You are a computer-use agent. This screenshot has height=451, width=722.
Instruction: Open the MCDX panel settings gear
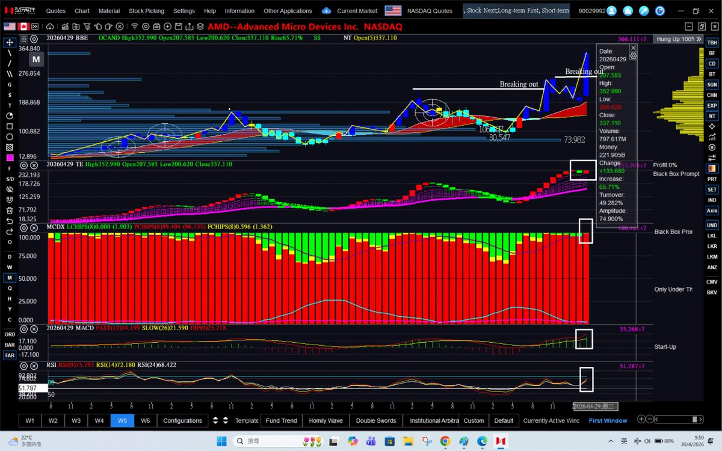tap(24, 227)
